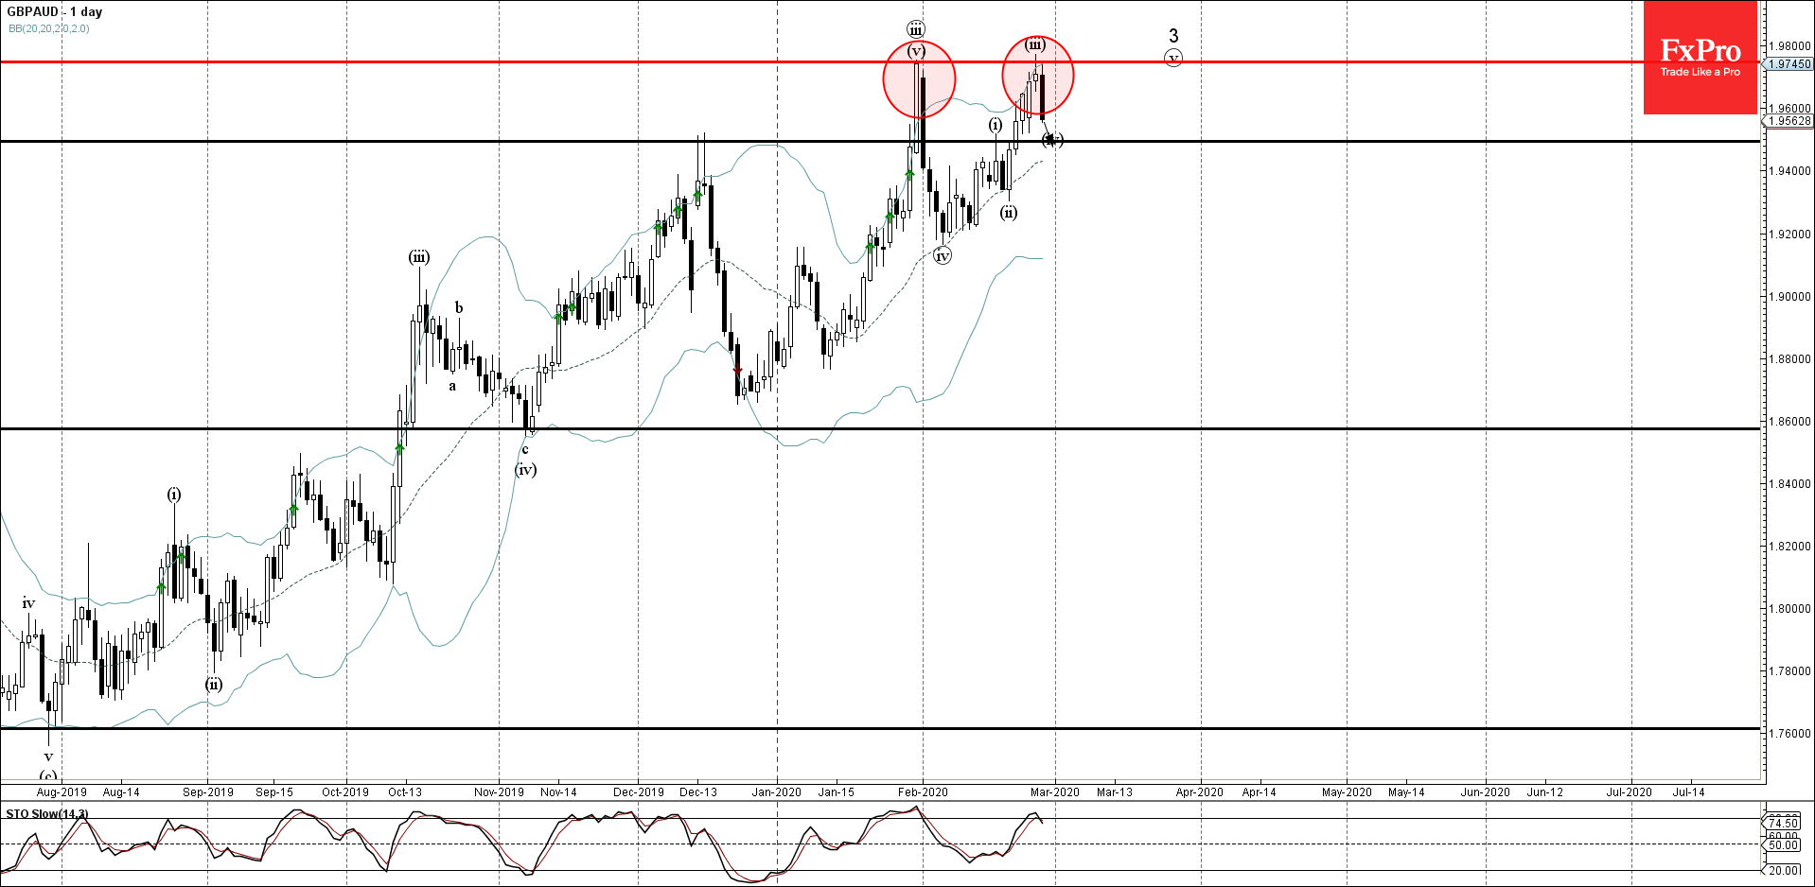Click the wave b label near October 2019
The width and height of the screenshot is (1815, 887).
[x=459, y=307]
